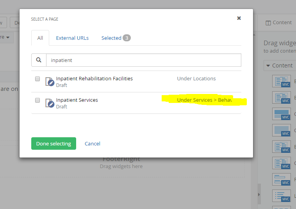
Task: Click Draft status under Inpatient Services
Action: (x=62, y=107)
